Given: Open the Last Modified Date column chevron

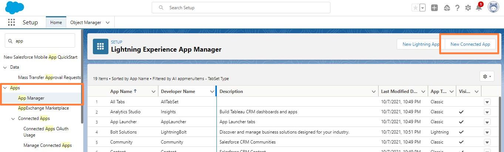Looking at the screenshot, I should (x=423, y=91).
